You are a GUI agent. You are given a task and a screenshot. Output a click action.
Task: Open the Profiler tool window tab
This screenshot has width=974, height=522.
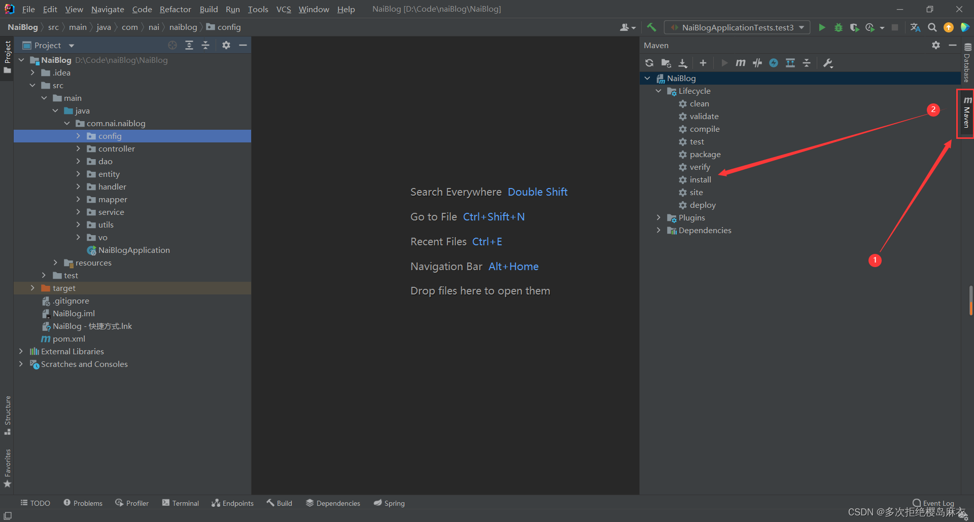click(132, 503)
